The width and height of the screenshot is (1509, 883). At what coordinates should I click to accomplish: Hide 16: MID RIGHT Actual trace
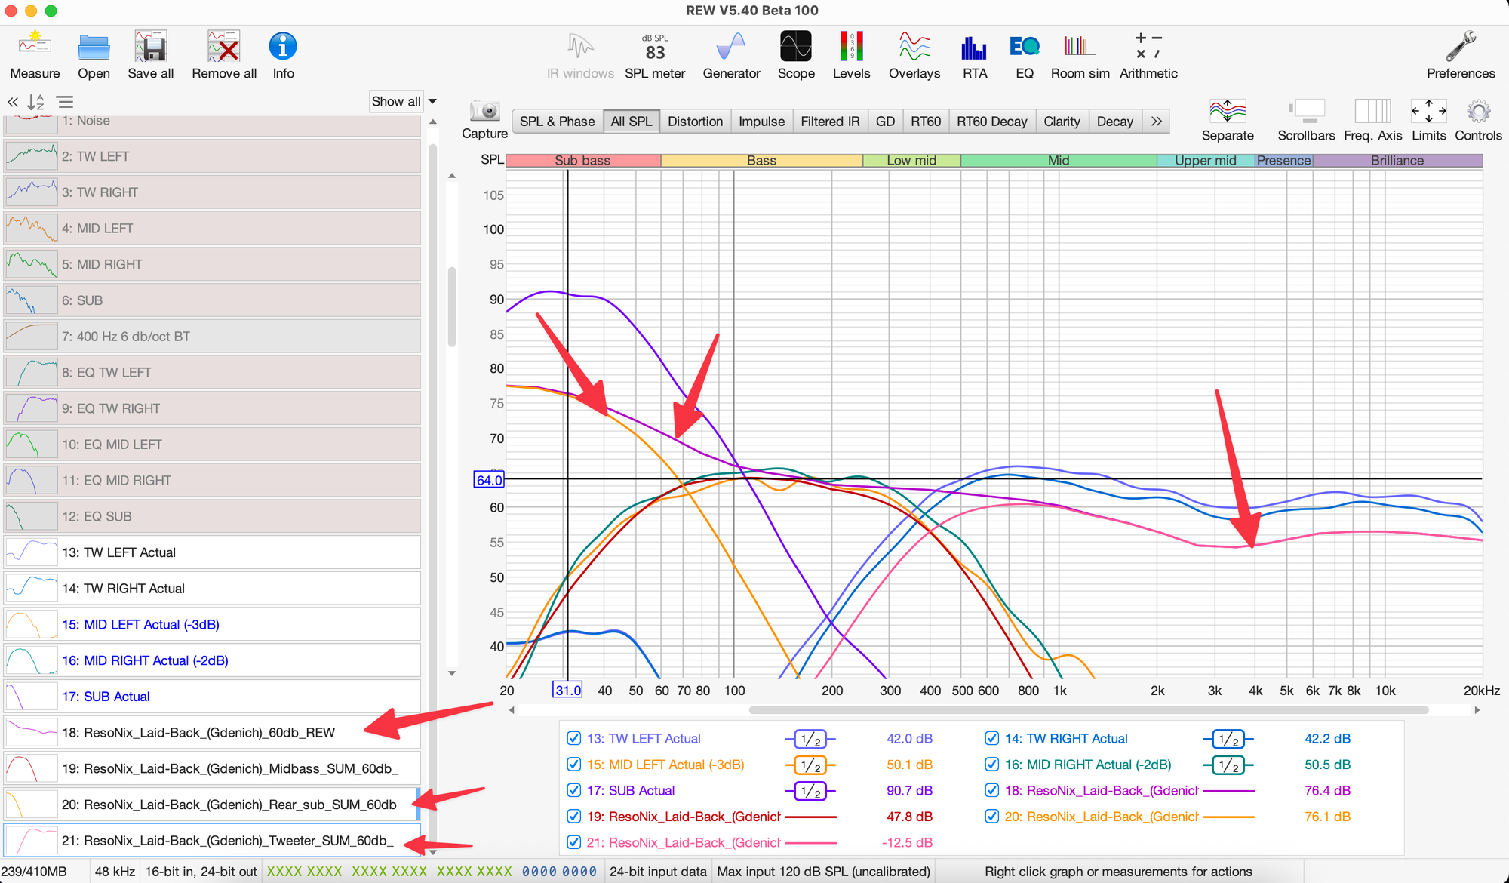(x=991, y=765)
